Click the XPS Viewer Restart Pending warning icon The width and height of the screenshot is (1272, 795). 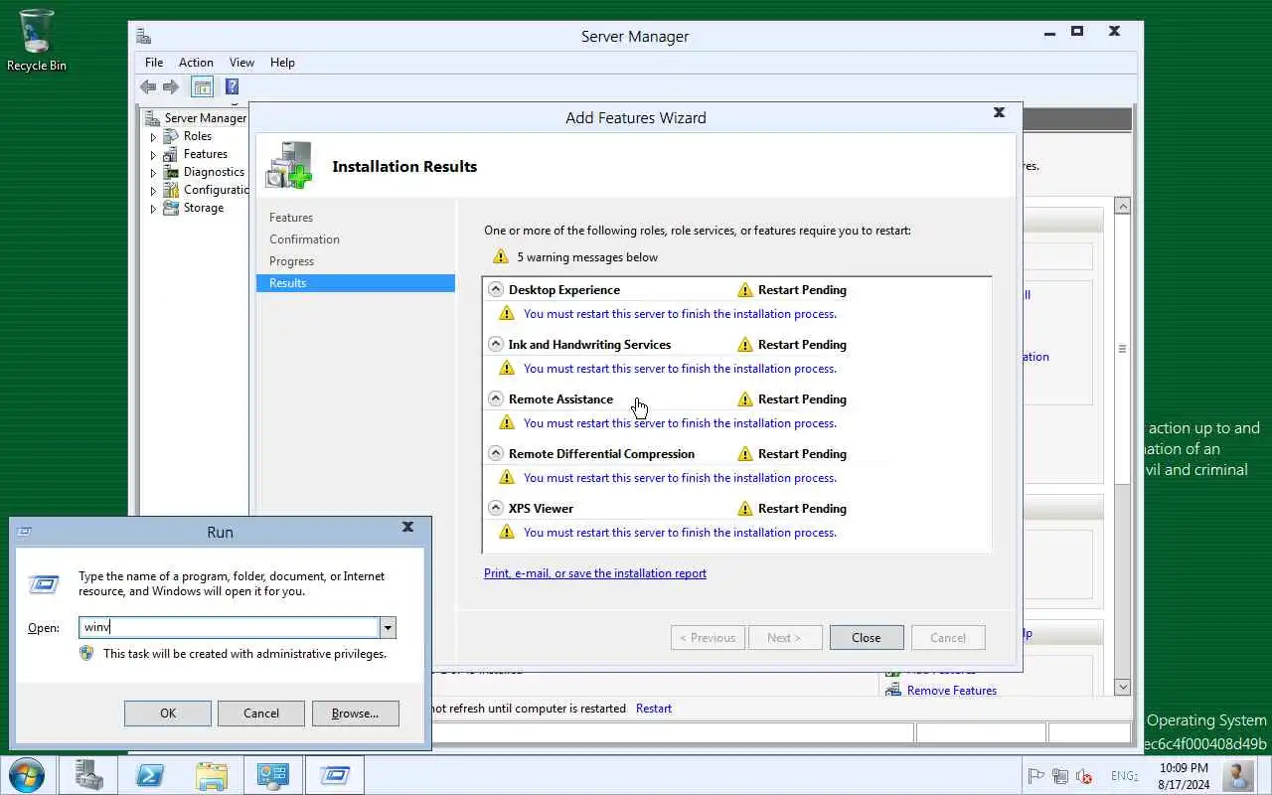pos(745,509)
